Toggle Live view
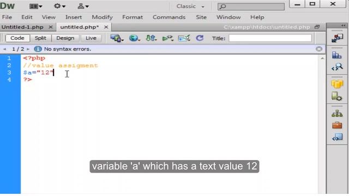 coord(91,38)
